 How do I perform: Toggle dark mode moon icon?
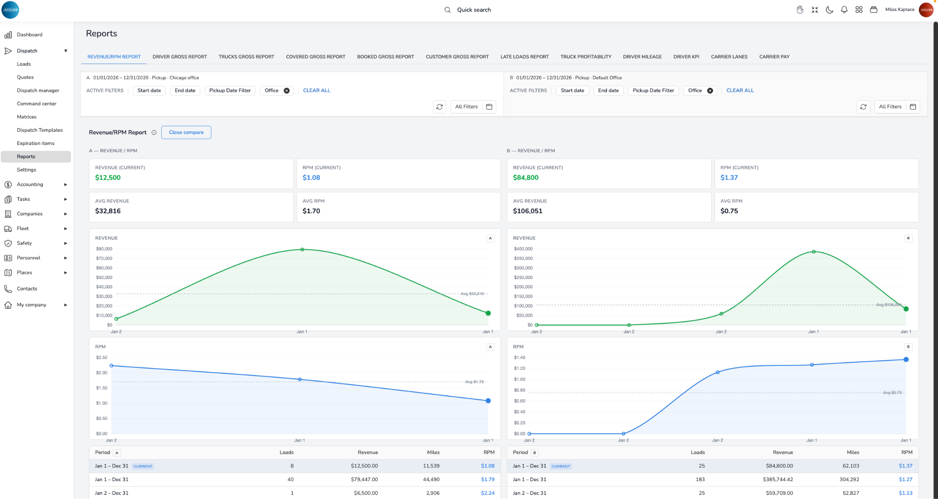829,10
